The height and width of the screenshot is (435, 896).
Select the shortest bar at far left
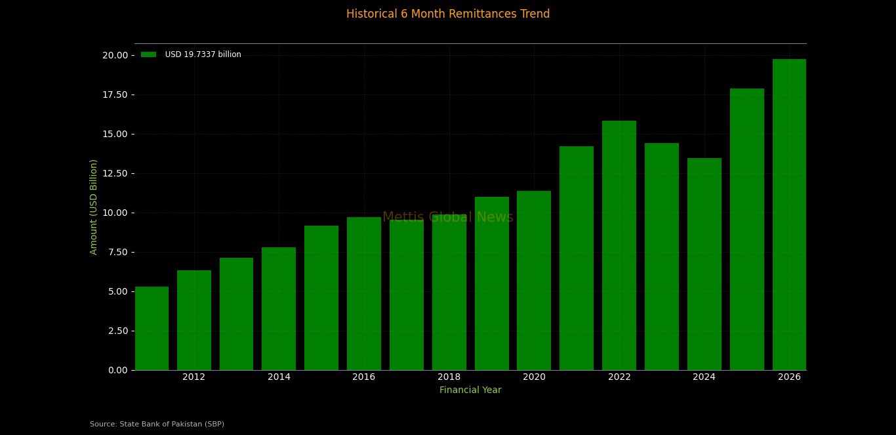152,328
